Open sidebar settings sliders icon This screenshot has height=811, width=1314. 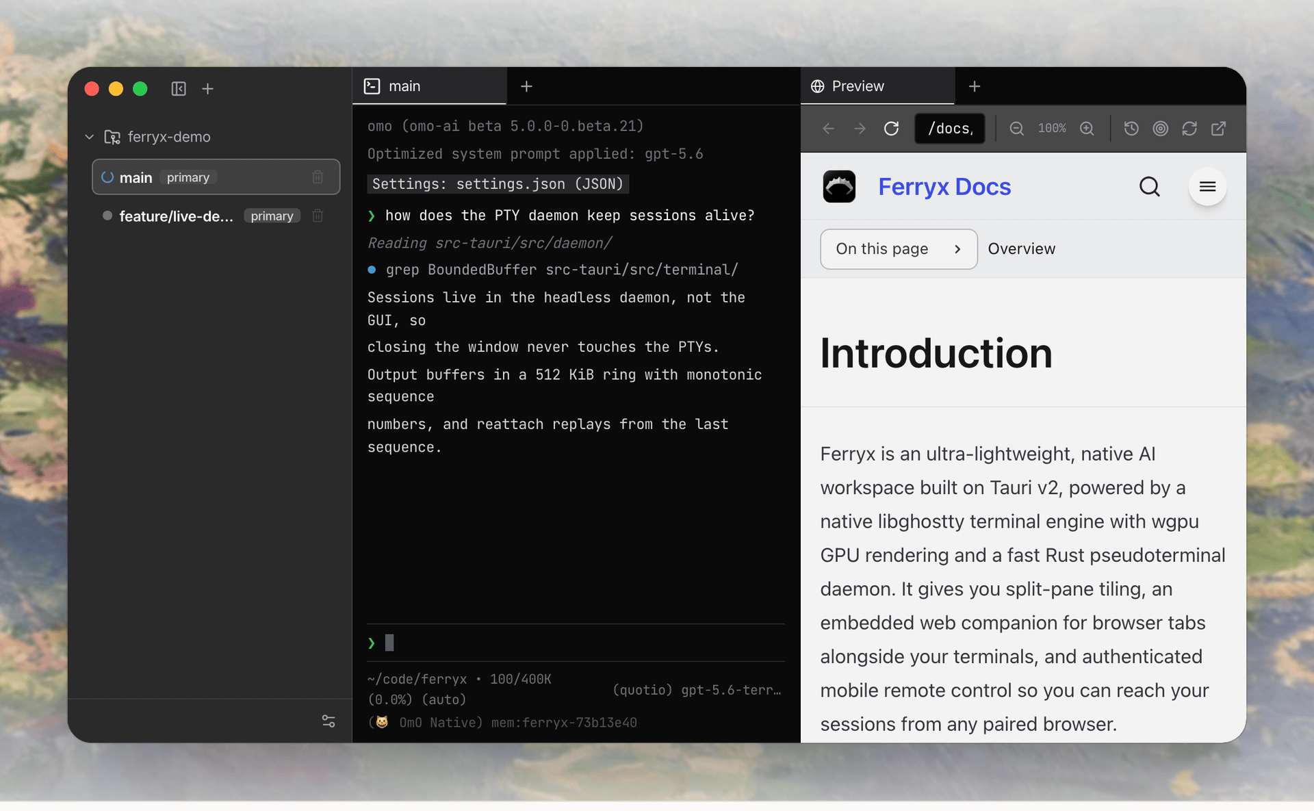point(328,721)
